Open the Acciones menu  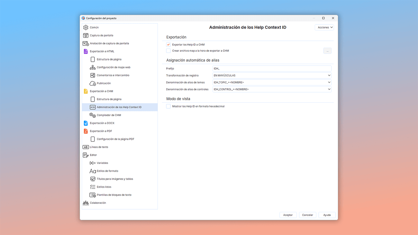click(324, 27)
